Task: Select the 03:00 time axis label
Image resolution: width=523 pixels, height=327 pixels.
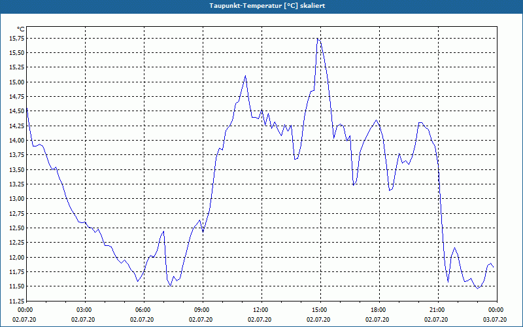Action: [86, 310]
